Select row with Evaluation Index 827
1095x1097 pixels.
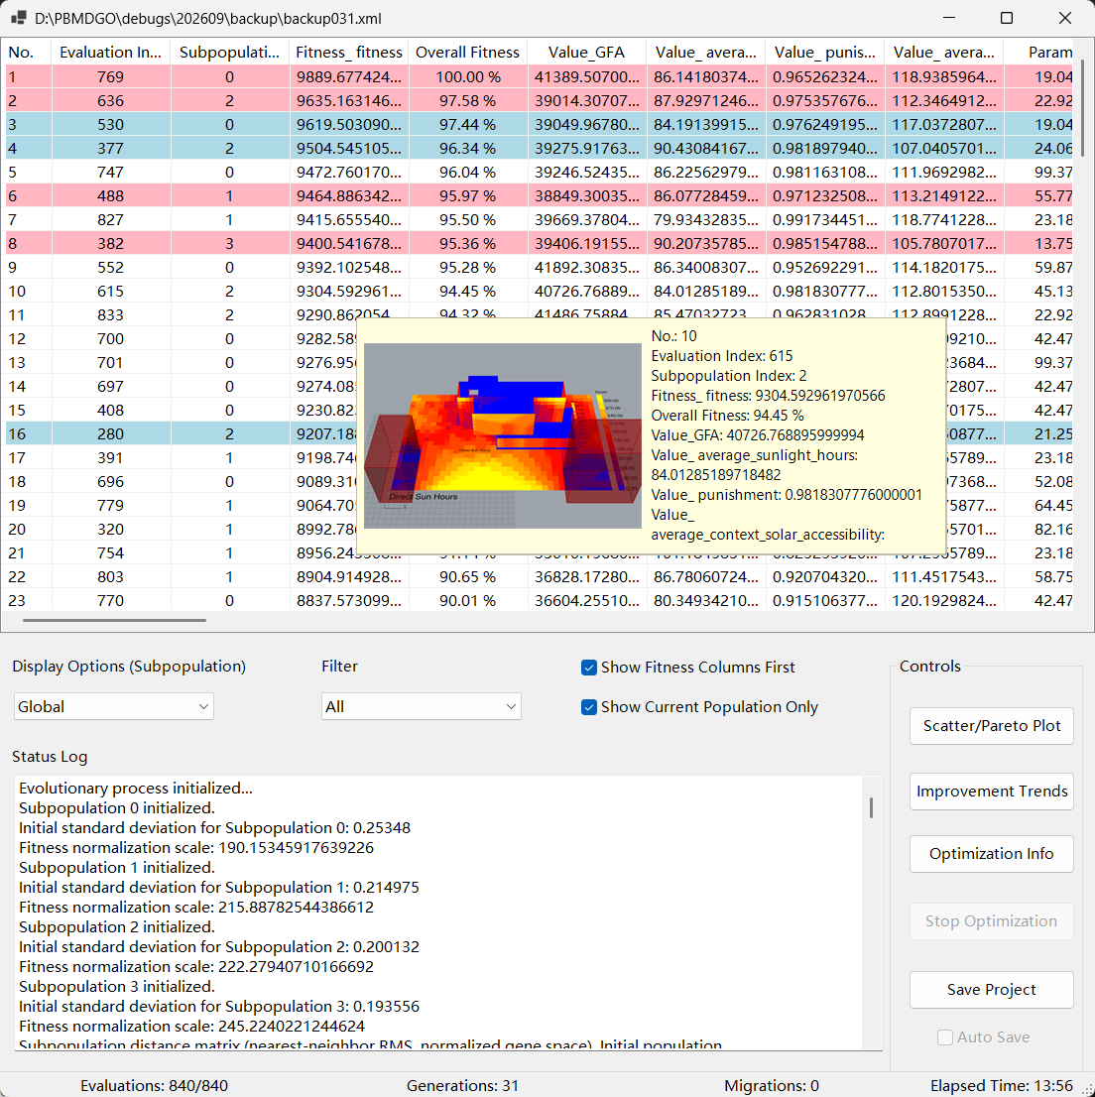[x=539, y=219]
